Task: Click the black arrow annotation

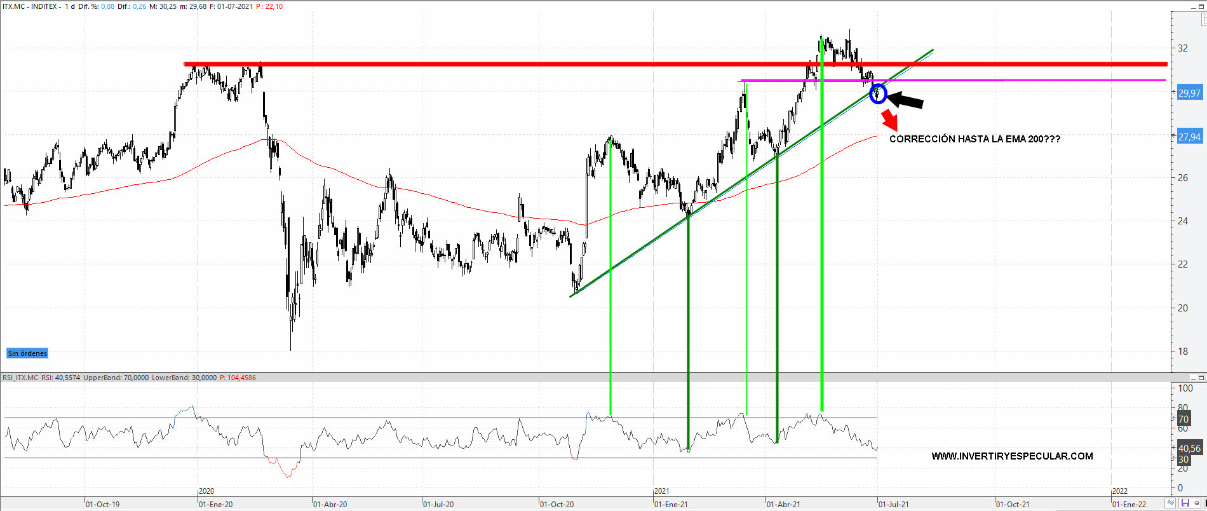Action: pos(905,100)
